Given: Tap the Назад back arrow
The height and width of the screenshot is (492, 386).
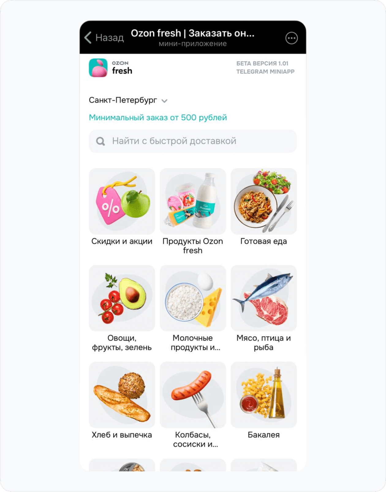Looking at the screenshot, I should (x=88, y=38).
